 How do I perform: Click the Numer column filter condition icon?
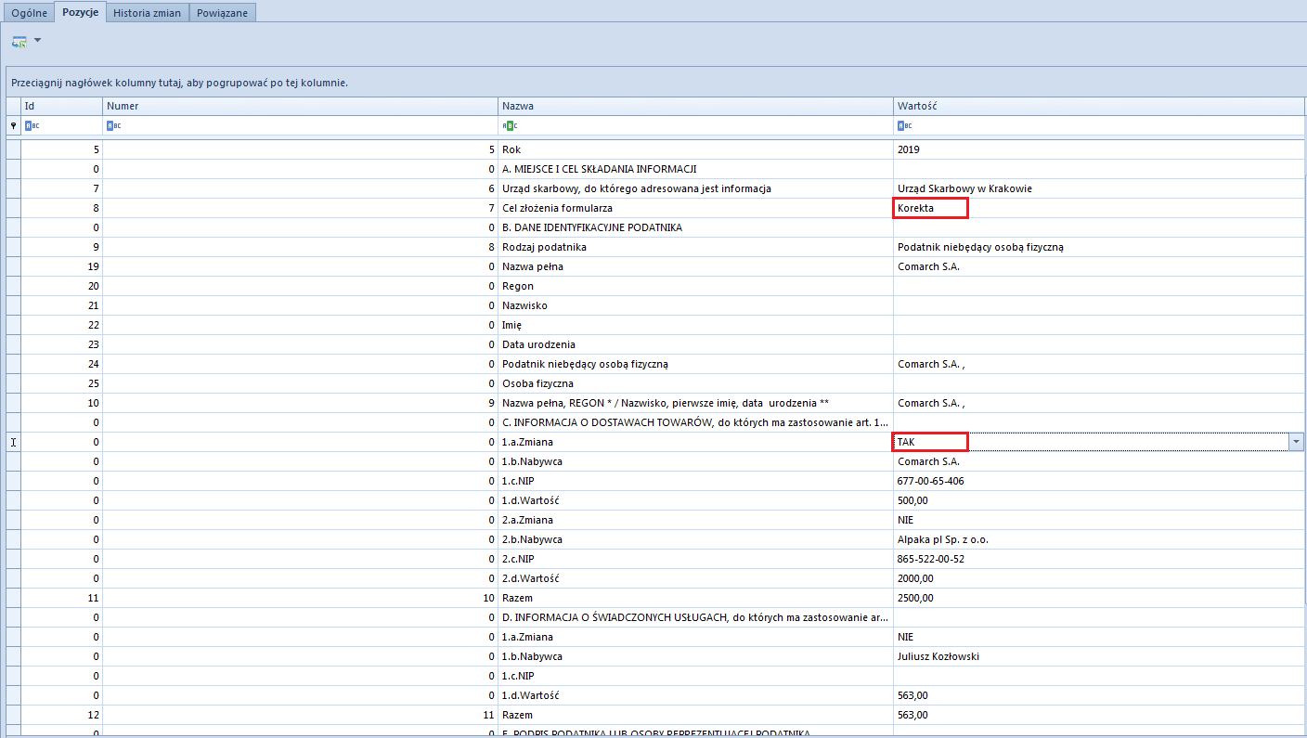coord(113,125)
